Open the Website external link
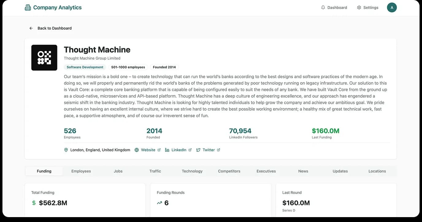 (148, 150)
